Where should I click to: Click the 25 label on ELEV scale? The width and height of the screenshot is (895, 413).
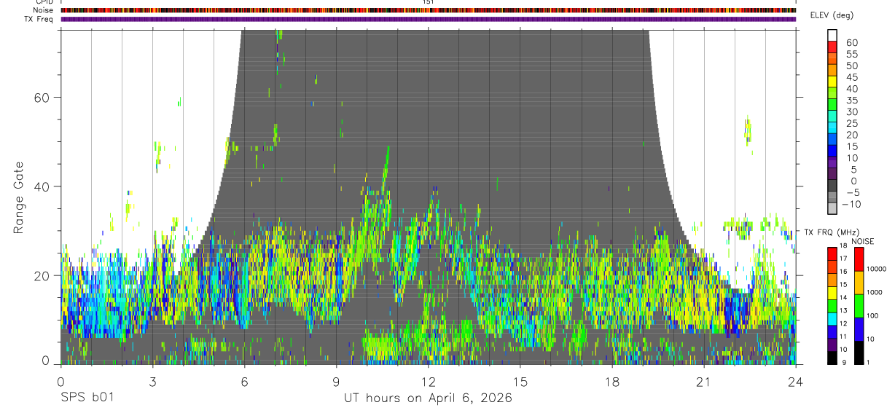click(851, 124)
